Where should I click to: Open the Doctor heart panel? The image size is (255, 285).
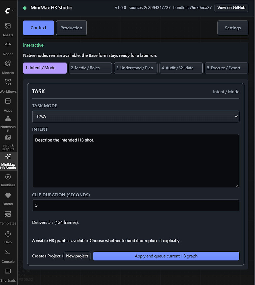pyautogui.click(x=8, y=199)
